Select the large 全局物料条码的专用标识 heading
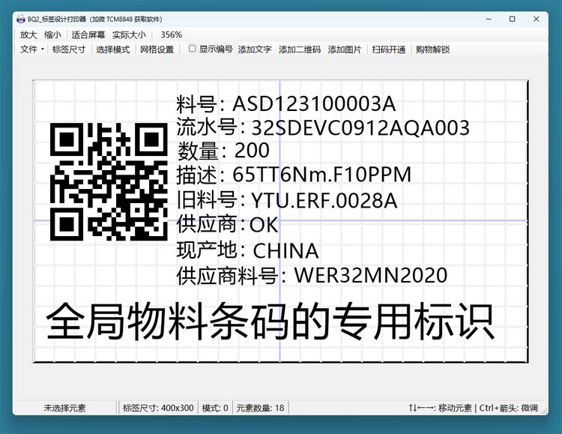 click(x=271, y=322)
